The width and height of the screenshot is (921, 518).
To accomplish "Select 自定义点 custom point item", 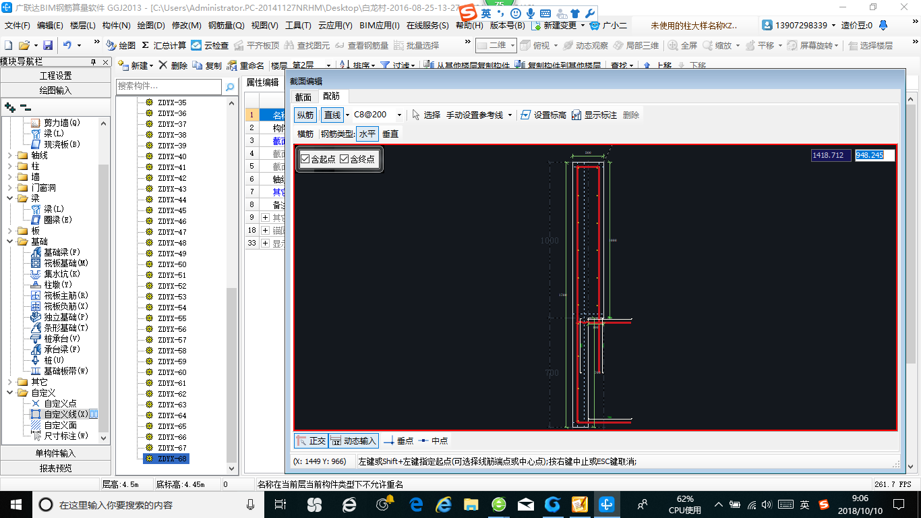I will point(54,403).
